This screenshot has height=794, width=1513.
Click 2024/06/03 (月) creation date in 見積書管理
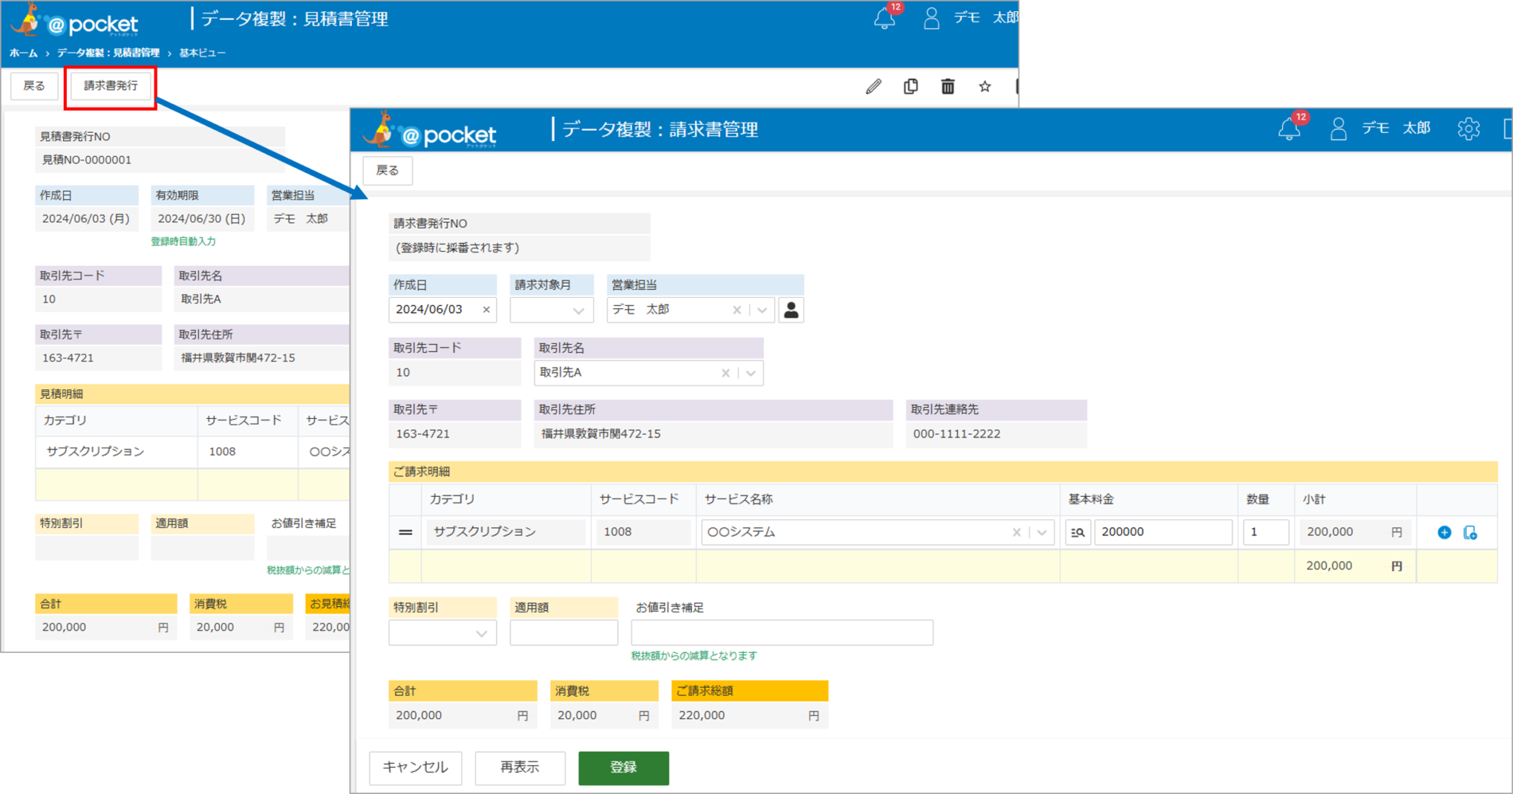pyautogui.click(x=86, y=219)
